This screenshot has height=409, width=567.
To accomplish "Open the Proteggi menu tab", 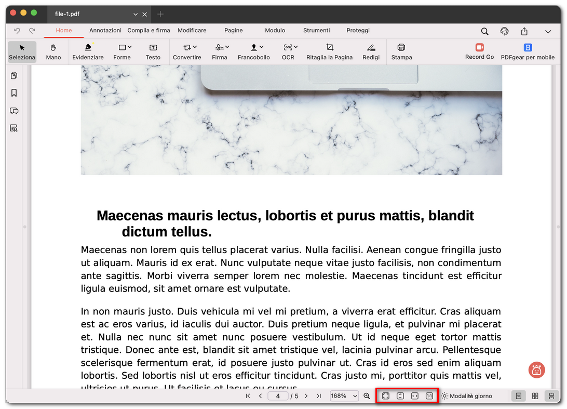I will [x=358, y=30].
